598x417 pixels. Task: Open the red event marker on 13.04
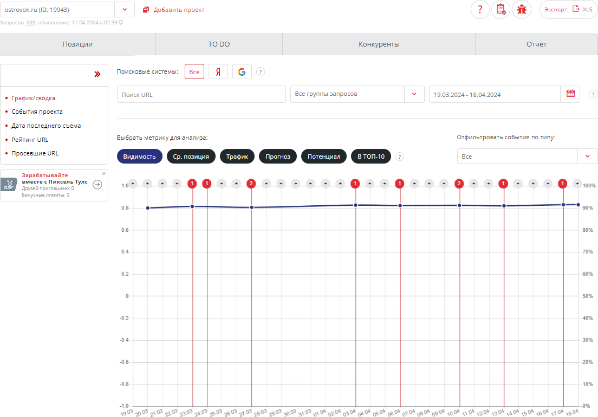click(503, 184)
